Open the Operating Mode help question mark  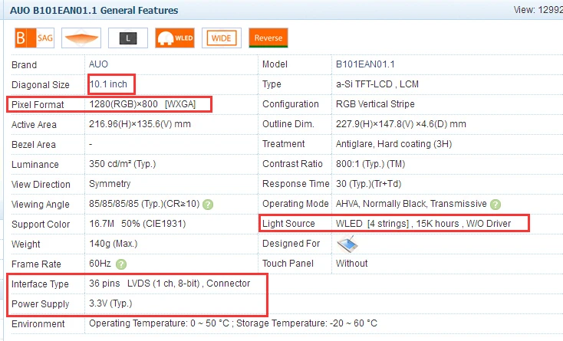click(496, 205)
